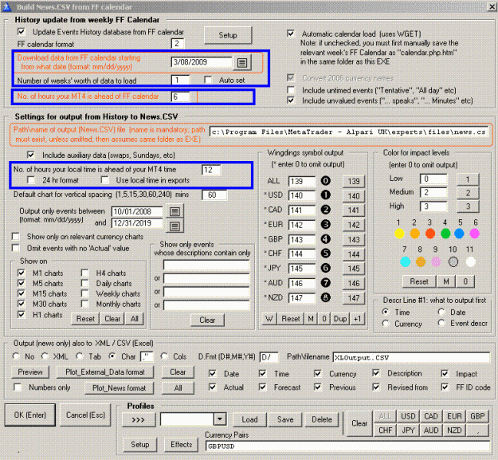Click the Wingdings symbol for USD row
Image resolution: width=498 pixels, height=460 pixels.
click(x=326, y=195)
